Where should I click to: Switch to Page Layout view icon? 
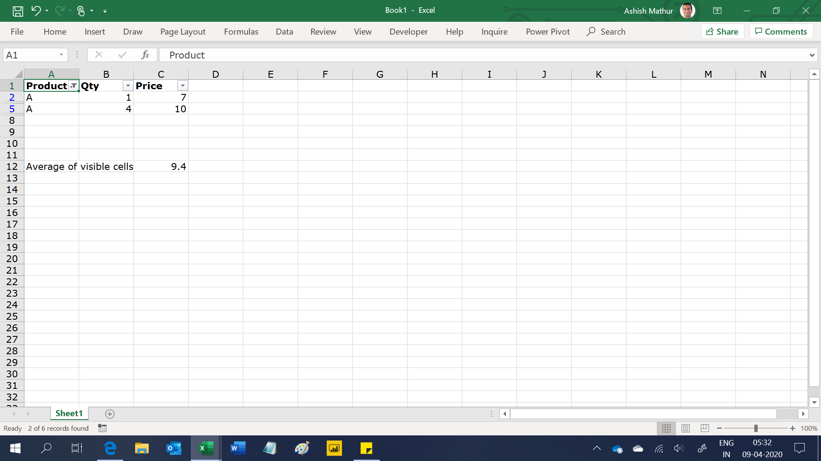point(685,428)
